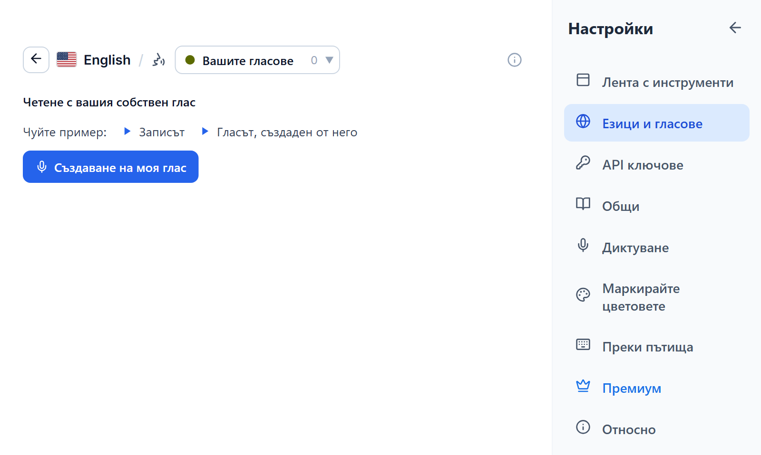The height and width of the screenshot is (455, 761).
Task: Collapse settings with the arrow beside Настройки
Action: (x=735, y=28)
